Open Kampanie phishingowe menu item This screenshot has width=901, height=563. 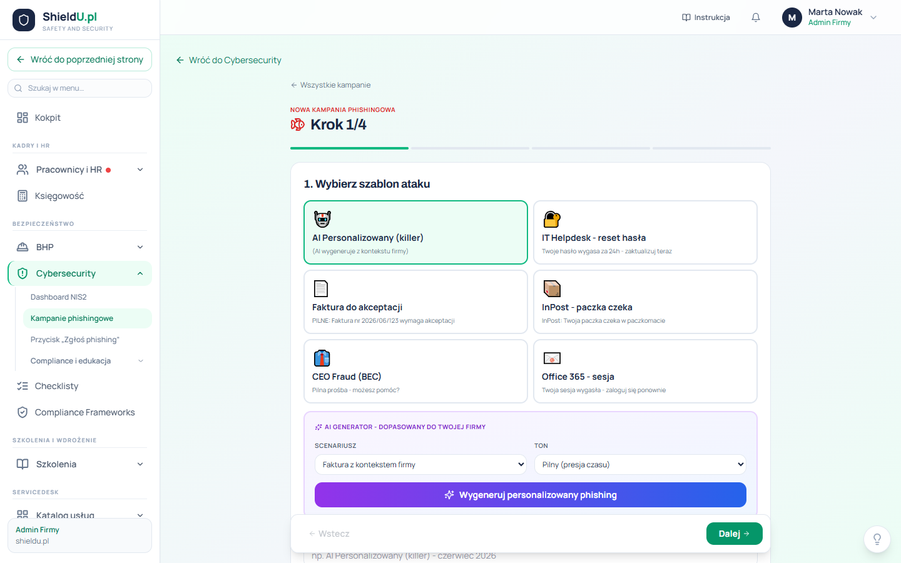(88, 318)
